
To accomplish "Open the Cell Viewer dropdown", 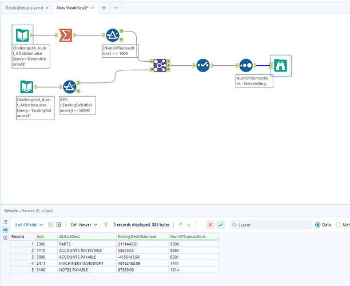I will (x=83, y=225).
